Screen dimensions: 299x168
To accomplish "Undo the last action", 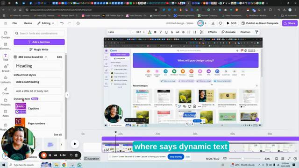I will (62, 23).
